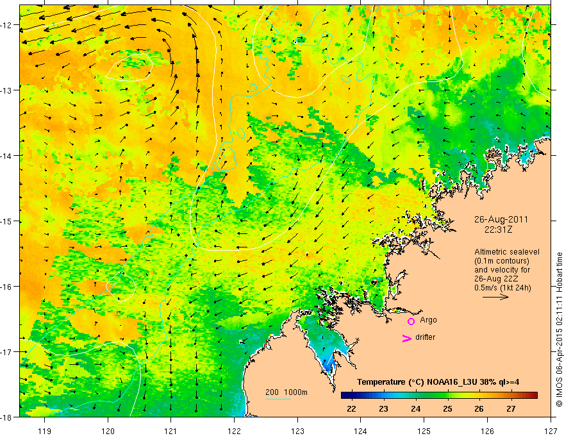Viewport: 564px width, 436px height.
Task: Click the 26-Aug-2011 date label
Action: [501, 219]
